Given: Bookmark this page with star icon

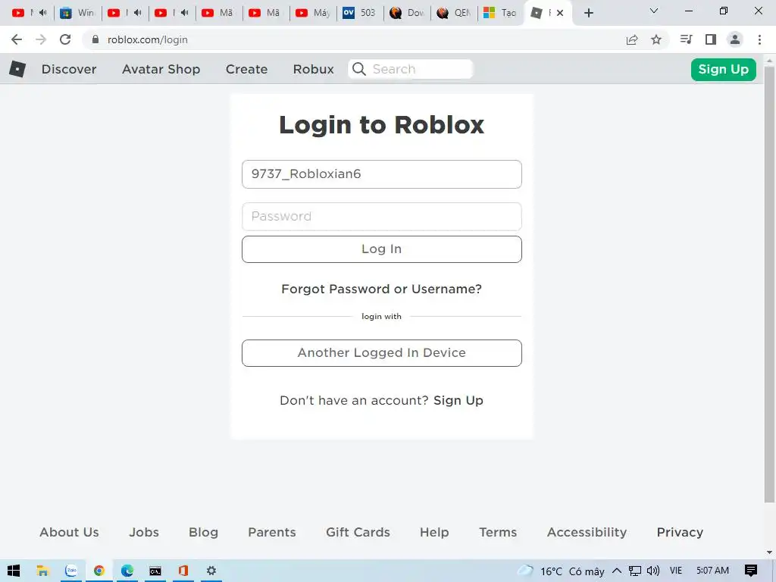Looking at the screenshot, I should pos(656,39).
